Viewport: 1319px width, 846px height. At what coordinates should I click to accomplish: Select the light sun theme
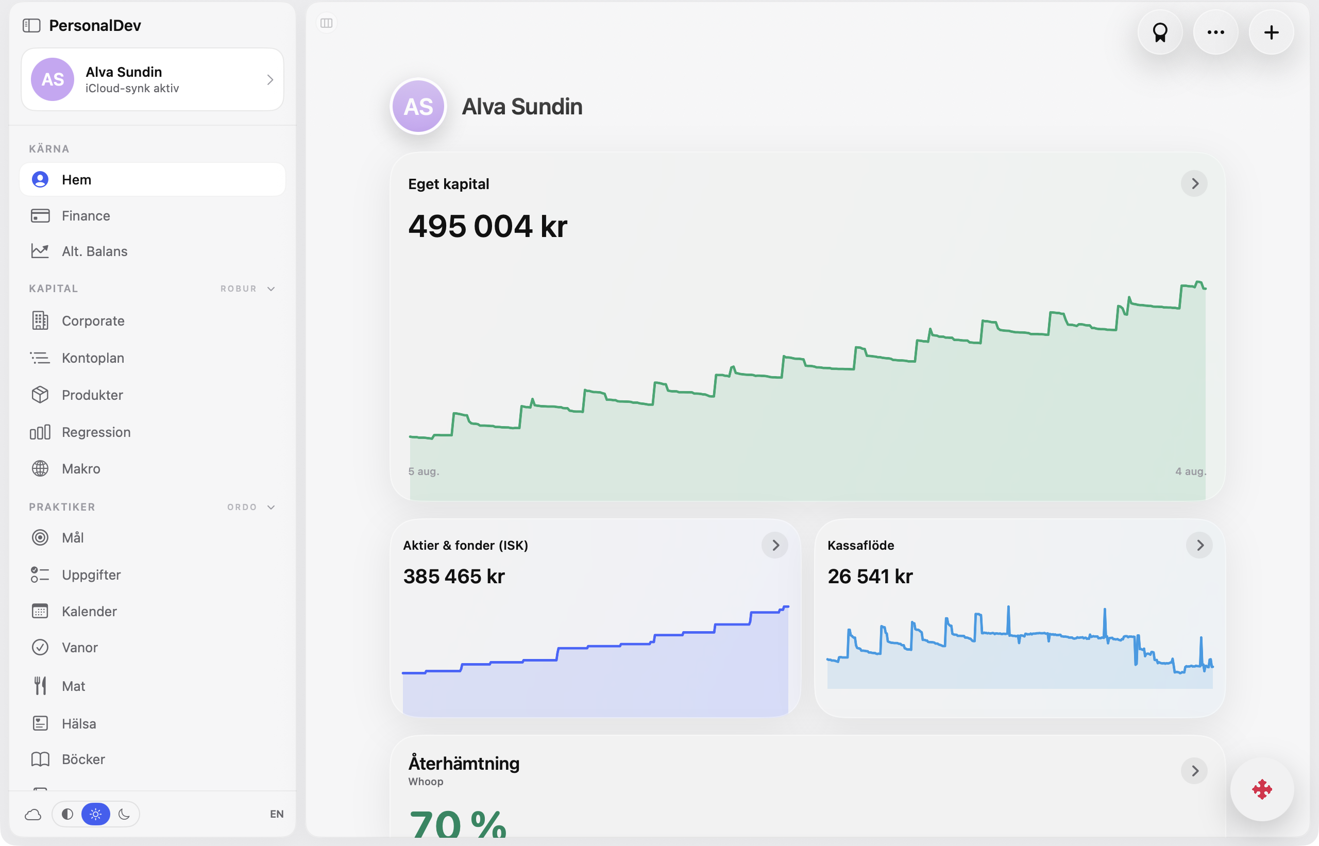[96, 814]
